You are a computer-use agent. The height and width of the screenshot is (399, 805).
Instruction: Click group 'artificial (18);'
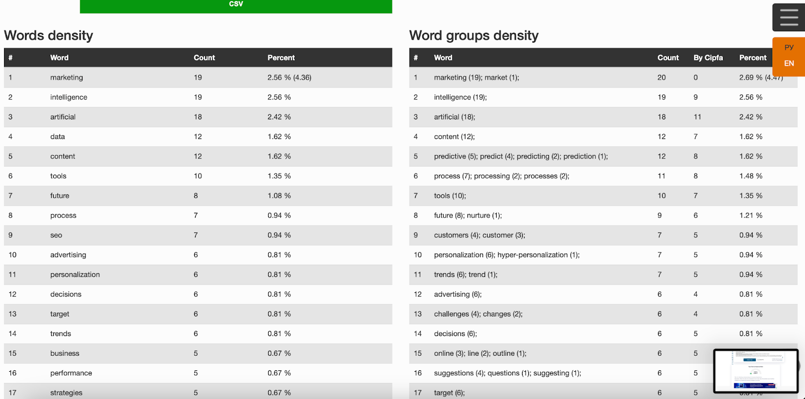pos(454,117)
